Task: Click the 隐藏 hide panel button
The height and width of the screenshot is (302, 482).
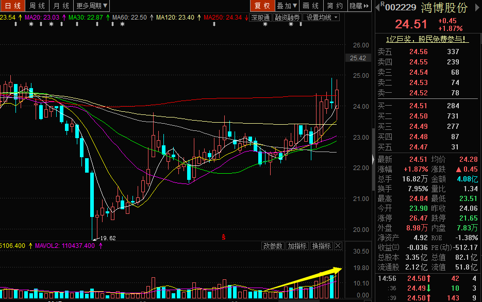Action: click(x=359, y=6)
